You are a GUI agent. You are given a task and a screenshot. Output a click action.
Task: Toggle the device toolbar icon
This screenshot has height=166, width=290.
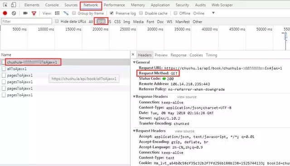click(13, 5)
